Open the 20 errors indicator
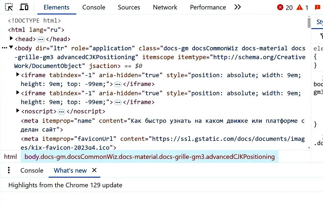The width and height of the screenshot is (323, 215). point(285,8)
